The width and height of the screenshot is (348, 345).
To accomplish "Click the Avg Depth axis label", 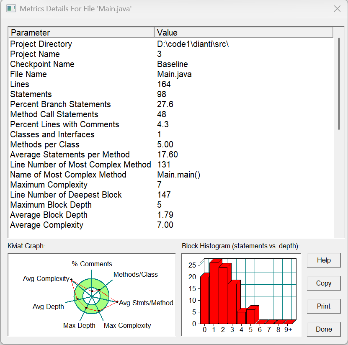I will (48, 306).
